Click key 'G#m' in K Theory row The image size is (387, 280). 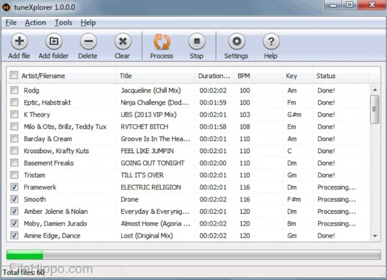(294, 114)
